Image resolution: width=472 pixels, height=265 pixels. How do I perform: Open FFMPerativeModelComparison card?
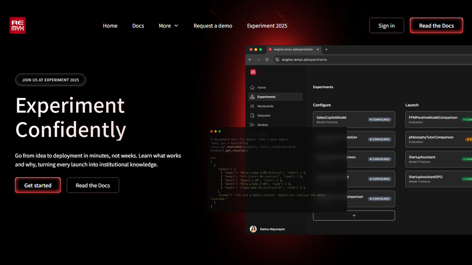pos(438,120)
